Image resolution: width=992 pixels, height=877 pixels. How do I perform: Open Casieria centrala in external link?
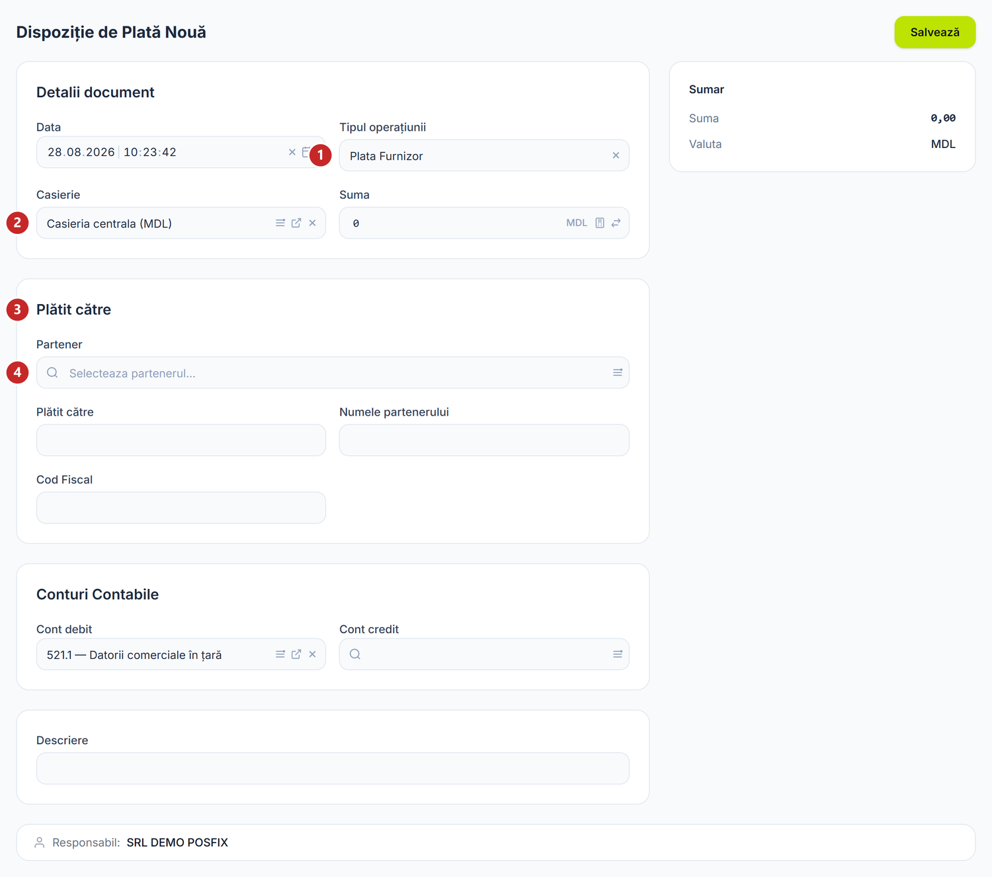[296, 223]
